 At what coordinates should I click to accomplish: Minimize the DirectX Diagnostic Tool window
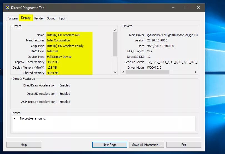pos(173,8)
